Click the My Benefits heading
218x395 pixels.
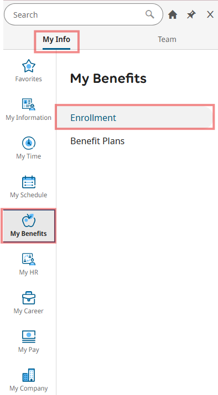pyautogui.click(x=108, y=78)
